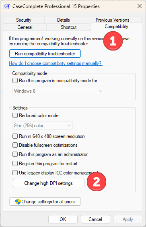Open the Shortcut tab
Viewport: 146px width, 227px height.
point(68,27)
